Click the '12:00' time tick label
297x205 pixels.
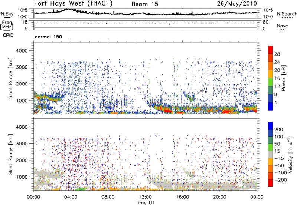145,197
